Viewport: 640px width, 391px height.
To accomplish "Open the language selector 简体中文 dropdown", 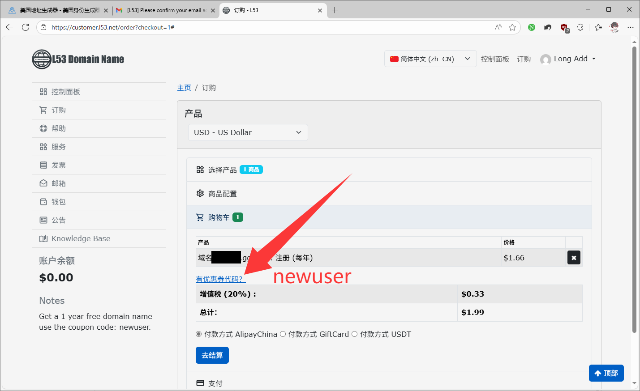I will 430,59.
